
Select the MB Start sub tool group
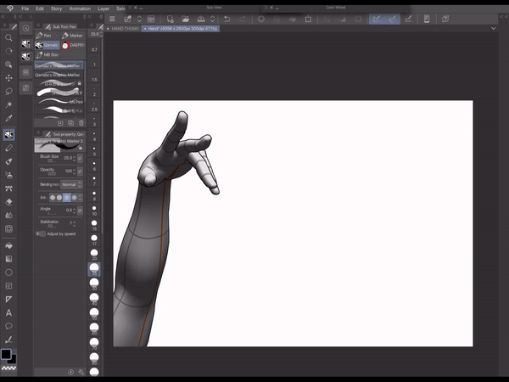(x=48, y=54)
